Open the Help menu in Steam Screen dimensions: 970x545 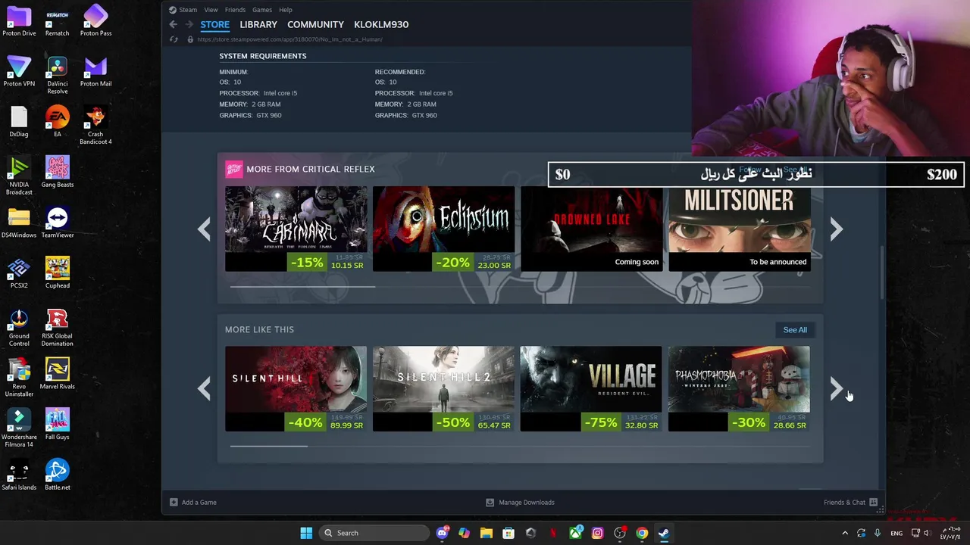(286, 10)
